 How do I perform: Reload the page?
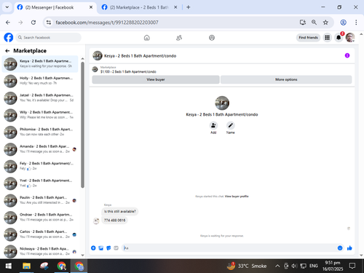[33, 23]
